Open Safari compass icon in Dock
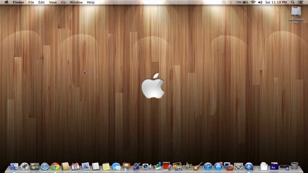The height and width of the screenshot is (173, 308). point(45,166)
